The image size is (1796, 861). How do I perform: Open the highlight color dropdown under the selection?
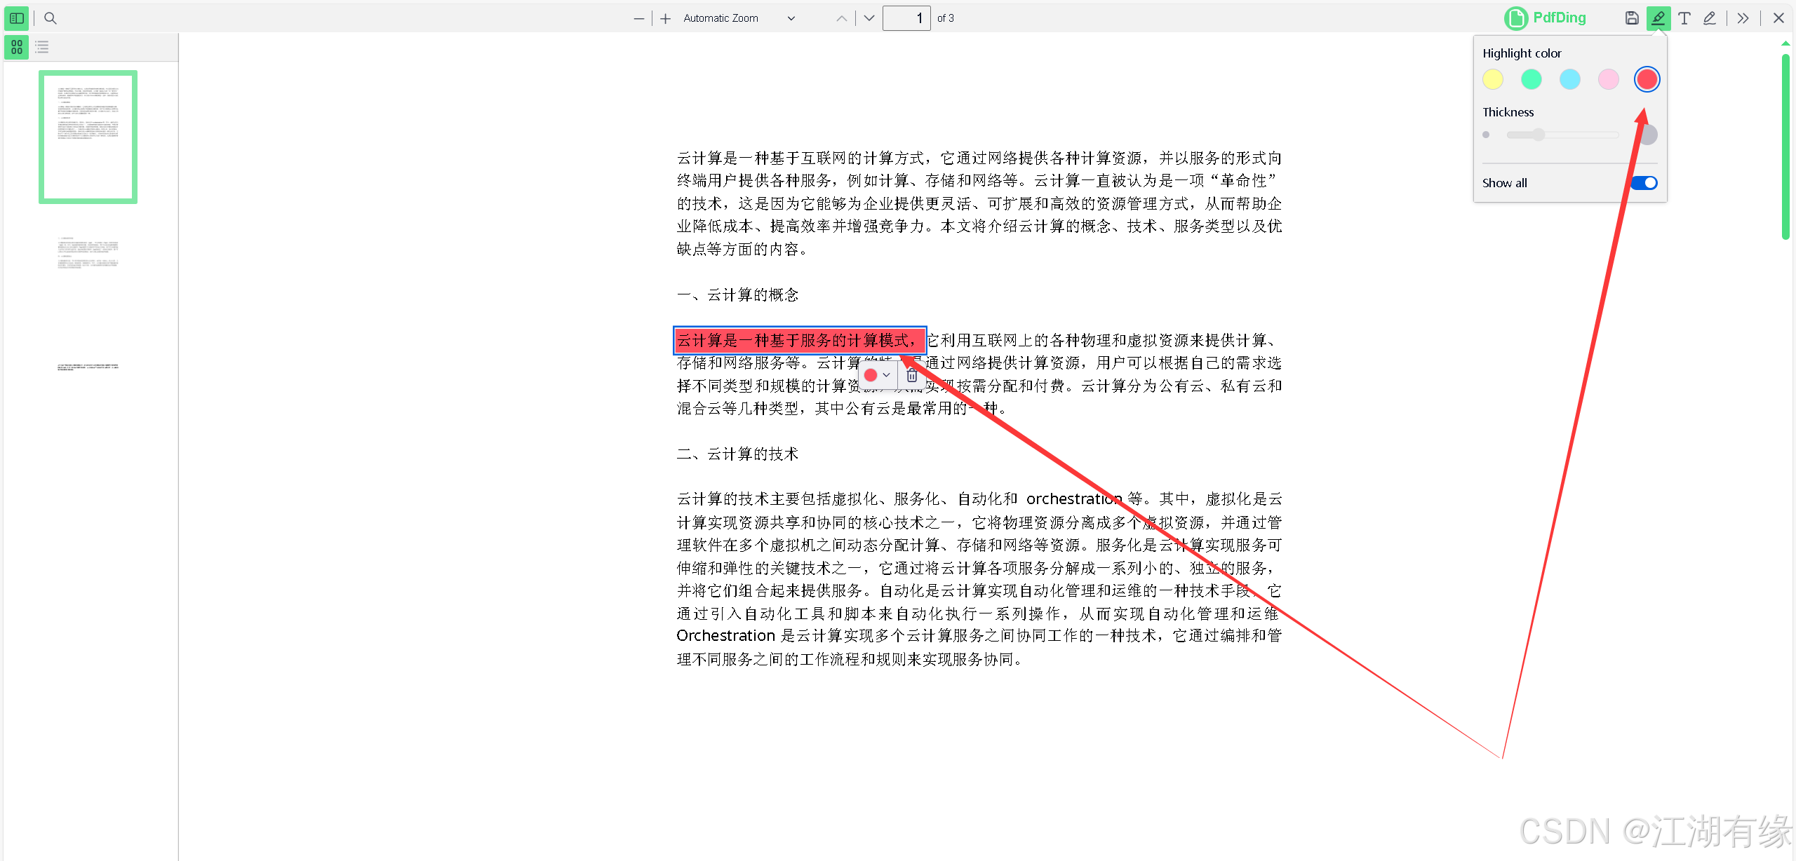[878, 375]
